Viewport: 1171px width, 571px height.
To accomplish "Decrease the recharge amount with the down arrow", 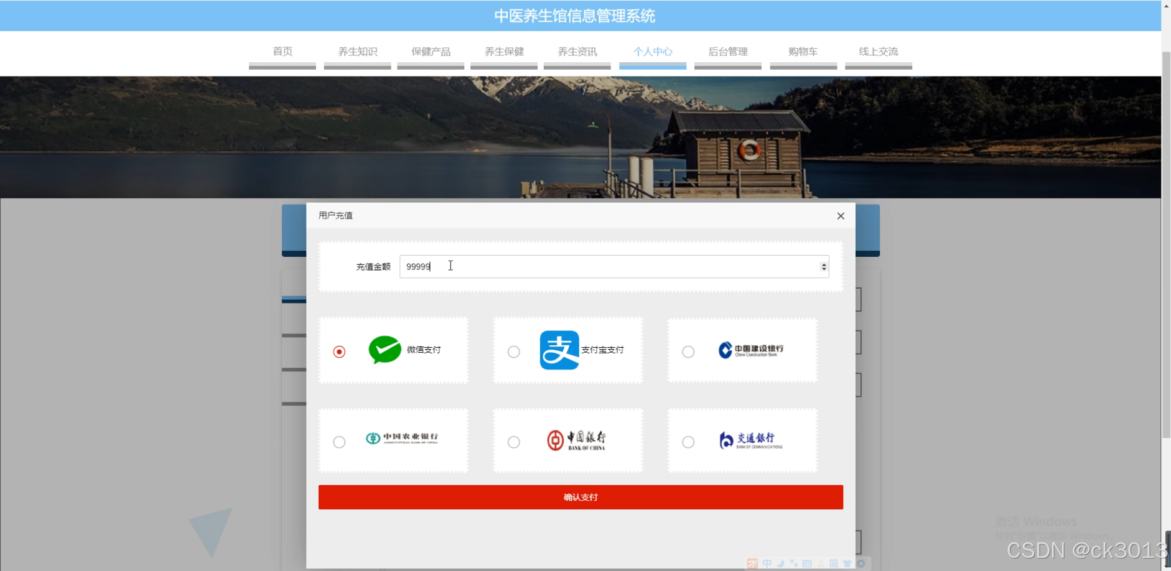I will pyautogui.click(x=824, y=270).
